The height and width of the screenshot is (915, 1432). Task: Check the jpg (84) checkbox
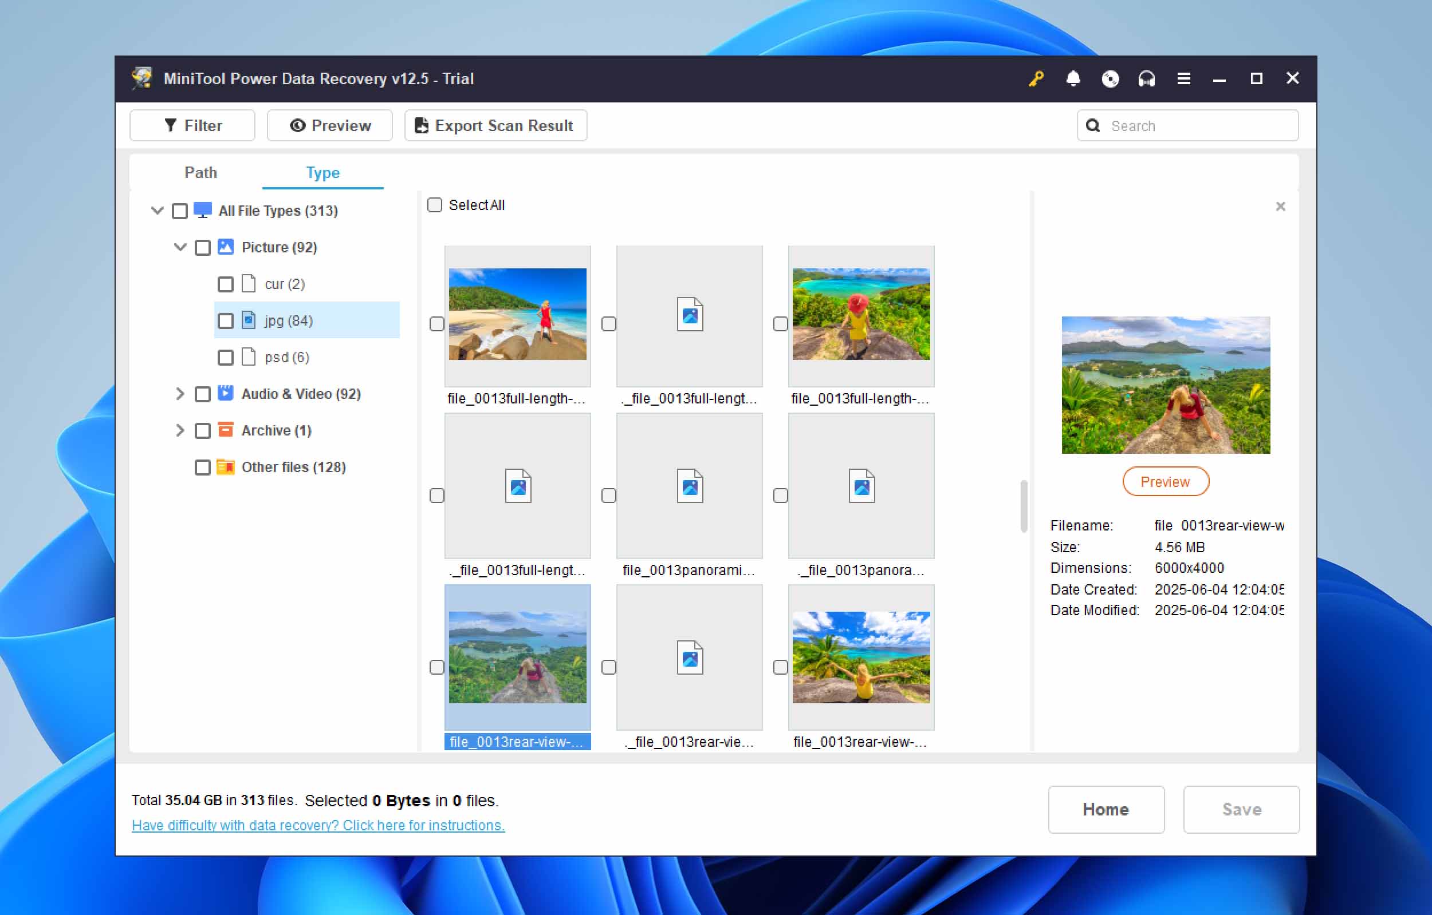click(225, 321)
